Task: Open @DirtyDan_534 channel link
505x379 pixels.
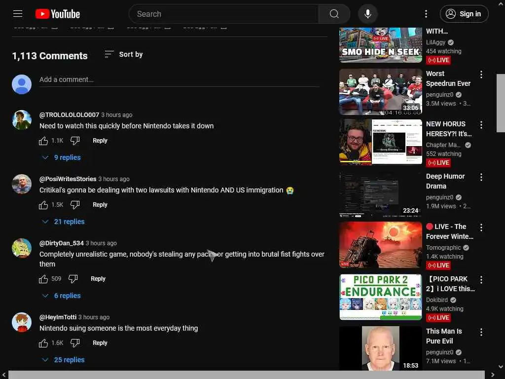Action: click(x=62, y=243)
